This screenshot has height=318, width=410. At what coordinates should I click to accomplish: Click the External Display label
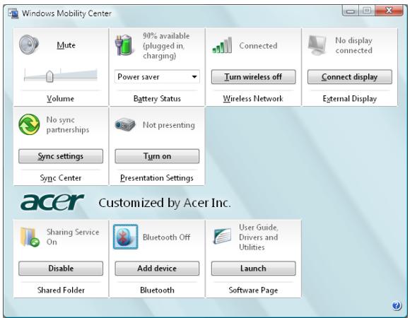pos(350,99)
